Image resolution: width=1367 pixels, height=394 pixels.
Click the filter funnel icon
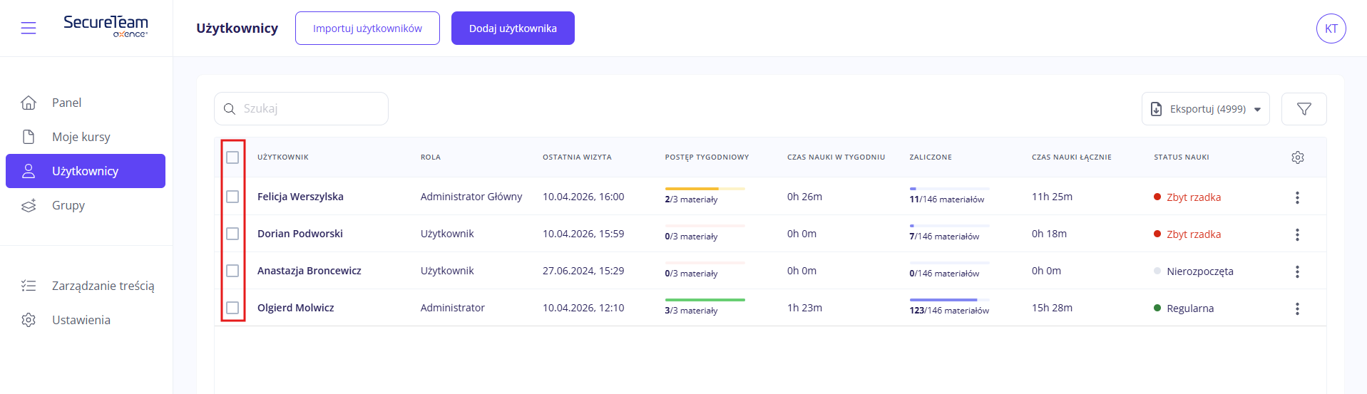1304,109
